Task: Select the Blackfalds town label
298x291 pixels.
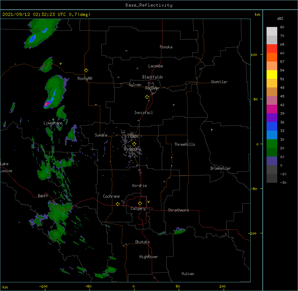Action: 152,77
